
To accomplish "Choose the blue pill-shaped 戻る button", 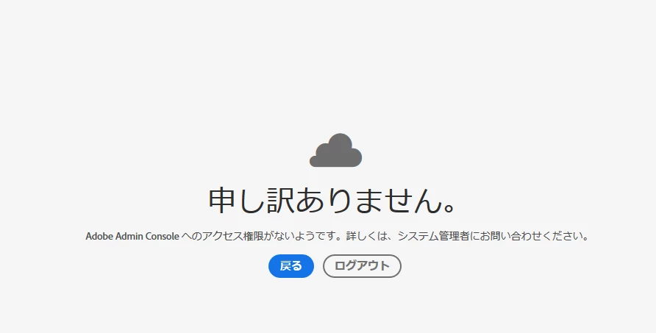I will pyautogui.click(x=291, y=266).
